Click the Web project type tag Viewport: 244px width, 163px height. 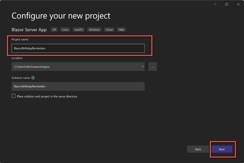coord(121,30)
